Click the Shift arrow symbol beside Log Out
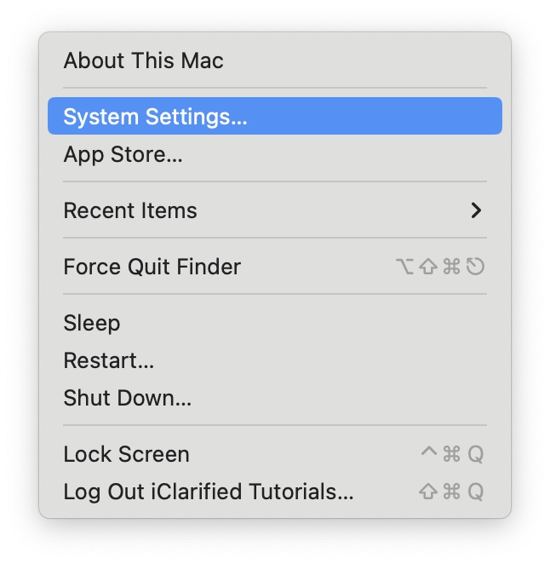550x564 pixels. tap(429, 492)
